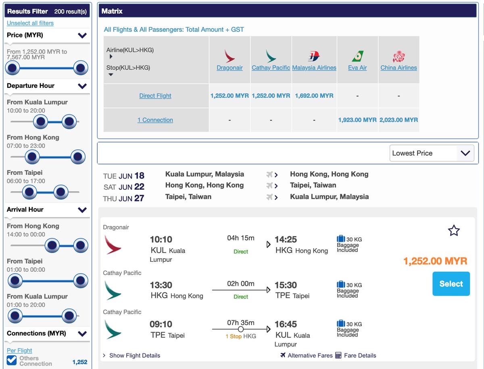Open the Per Flight link
The image size is (484, 369).
[x=19, y=350]
